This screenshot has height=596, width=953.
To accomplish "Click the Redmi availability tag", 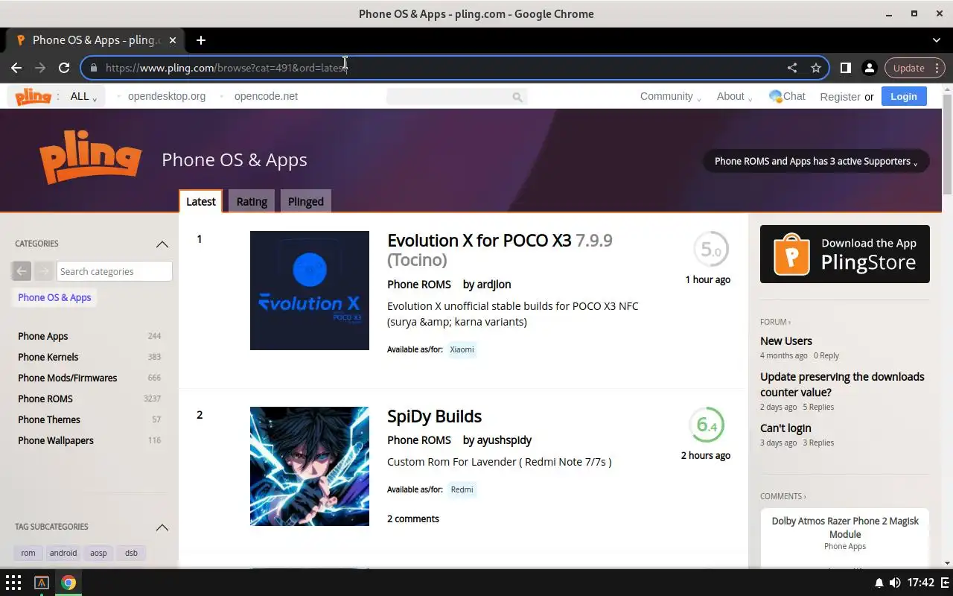I will click(x=462, y=489).
